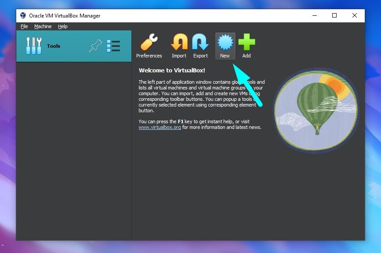The width and height of the screenshot is (381, 253).
Task: Open the File menu
Action: [x=24, y=26]
